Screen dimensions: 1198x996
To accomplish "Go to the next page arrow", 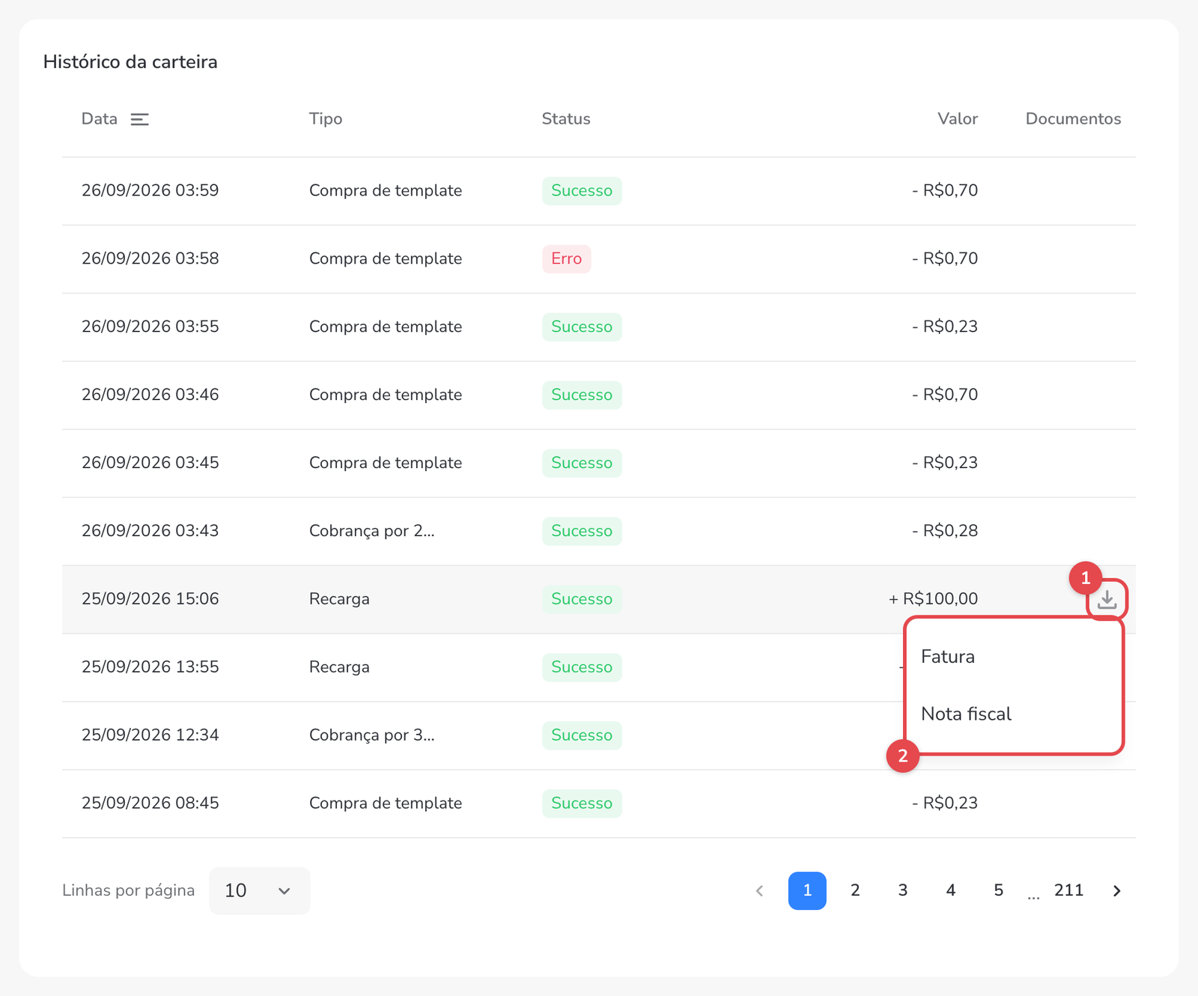I will click(x=1116, y=890).
